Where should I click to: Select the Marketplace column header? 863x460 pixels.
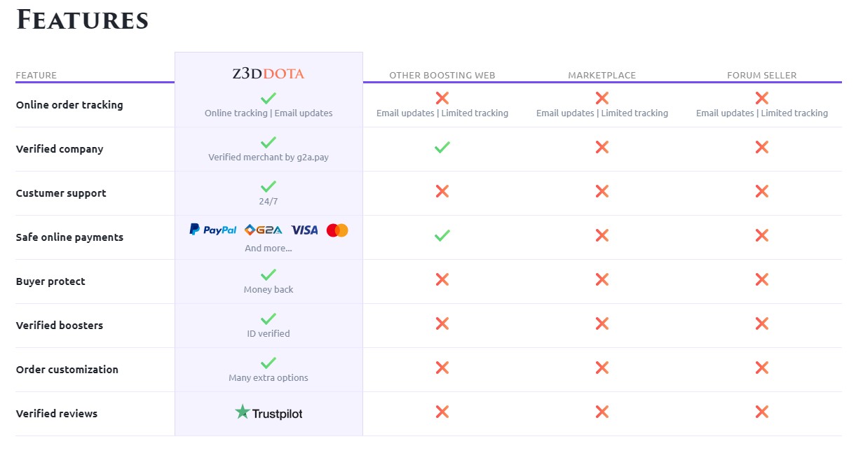602,76
